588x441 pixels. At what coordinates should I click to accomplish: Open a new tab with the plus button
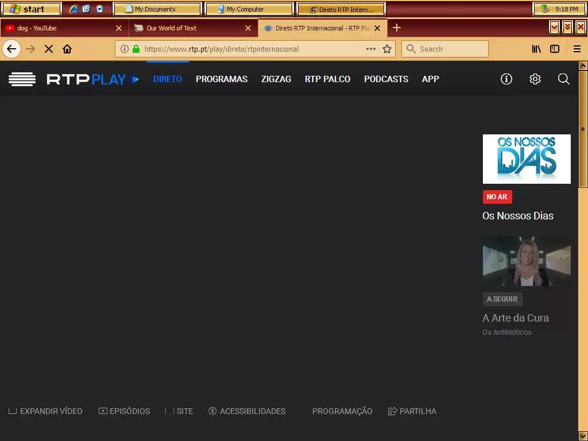click(x=396, y=28)
